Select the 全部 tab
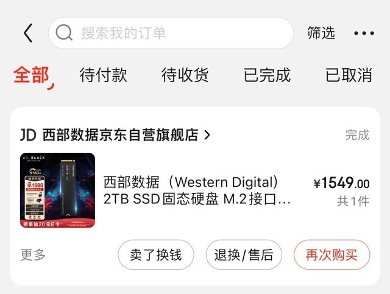The image size is (390, 294). pos(32,75)
